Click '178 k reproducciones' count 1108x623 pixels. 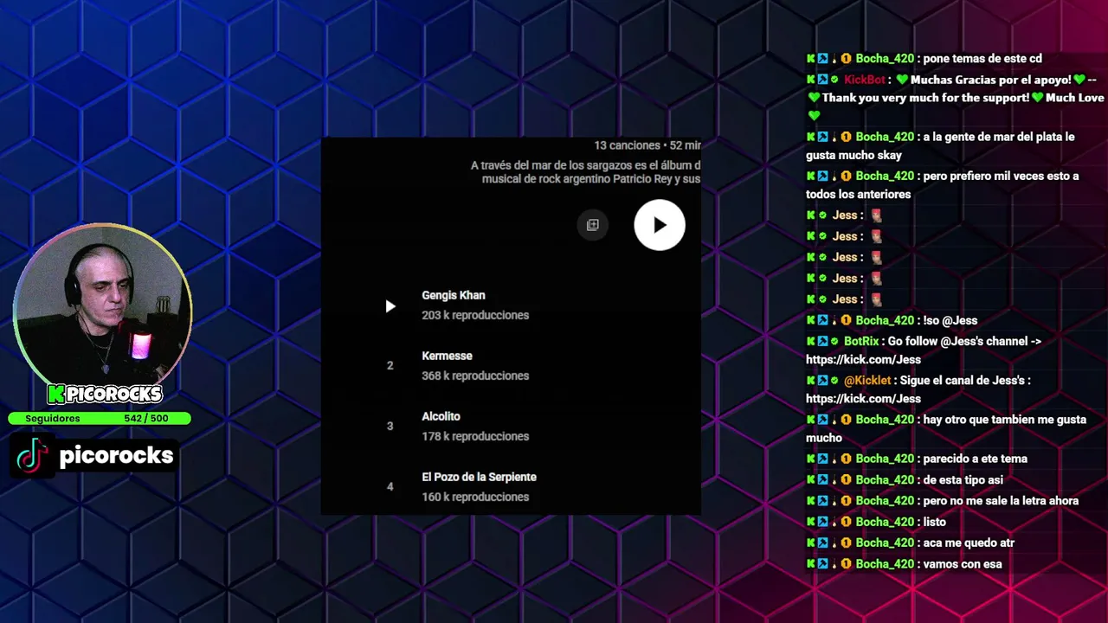pos(475,436)
